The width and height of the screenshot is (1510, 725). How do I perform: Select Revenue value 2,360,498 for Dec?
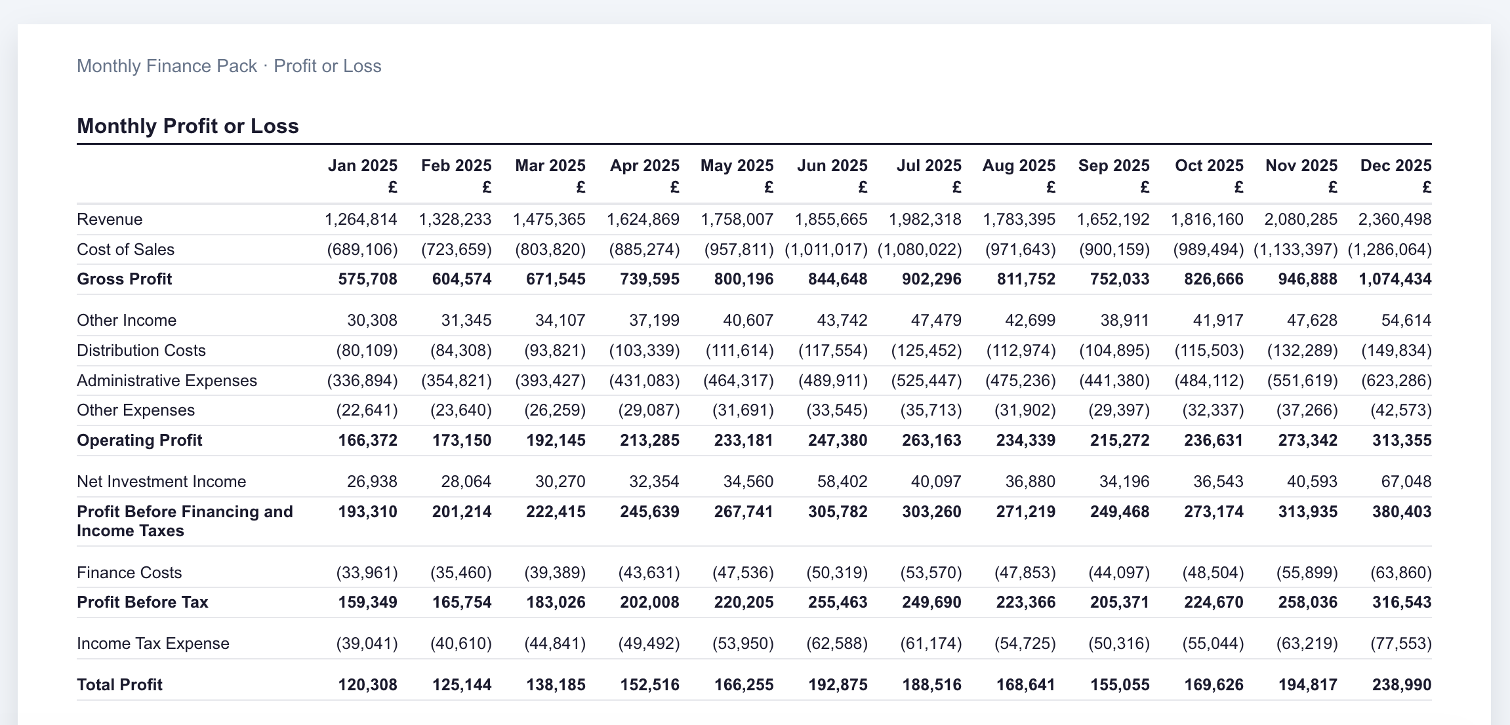point(1395,219)
